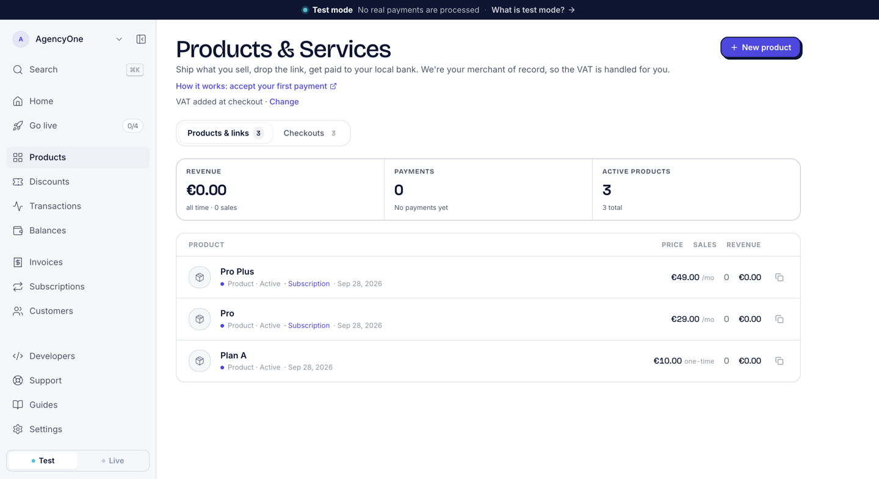This screenshot has width=879, height=479.
Task: Copy the Pro Plus product link
Action: point(780,278)
